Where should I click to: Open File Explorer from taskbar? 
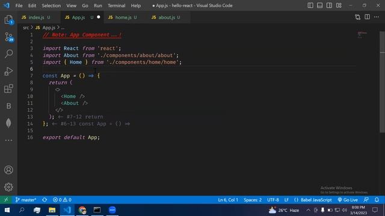pos(52,210)
